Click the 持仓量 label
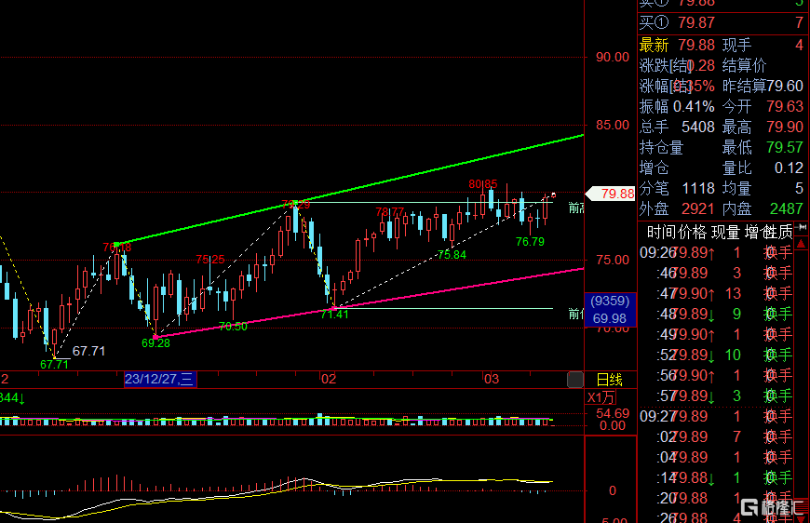This screenshot has width=810, height=523. pyautogui.click(x=661, y=147)
